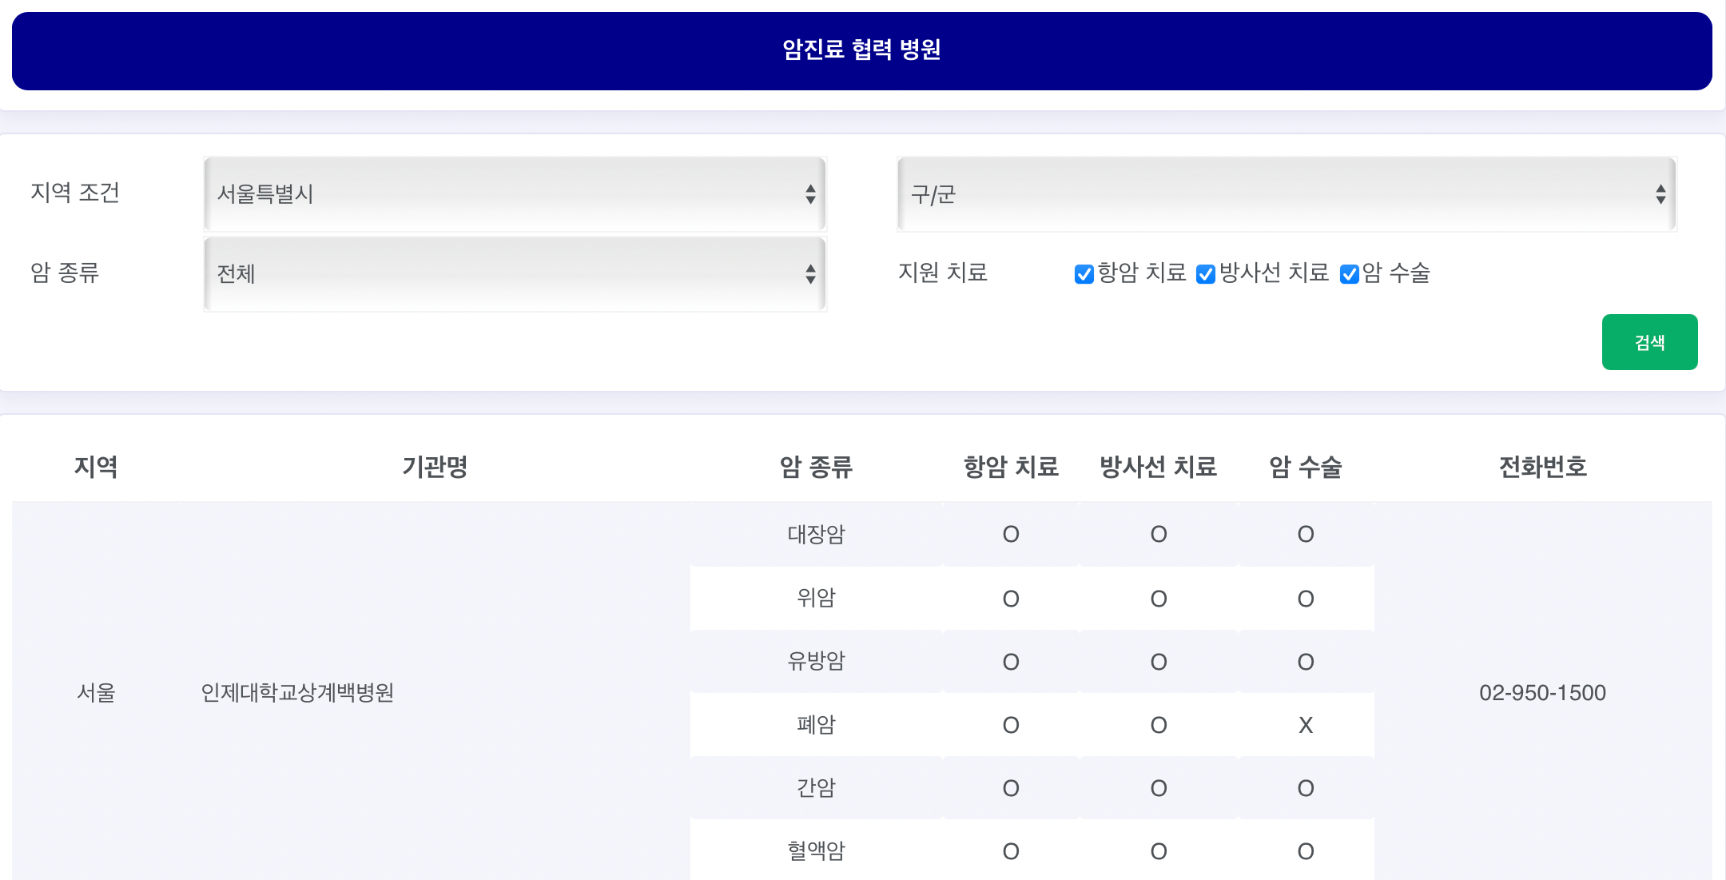Expand the 구/군 district dropdown

click(1286, 194)
